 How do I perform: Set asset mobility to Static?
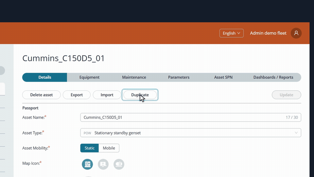point(90,148)
